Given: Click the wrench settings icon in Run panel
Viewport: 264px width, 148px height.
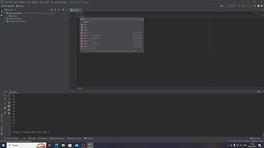Looking at the screenshot, I should [x=5, y=99].
